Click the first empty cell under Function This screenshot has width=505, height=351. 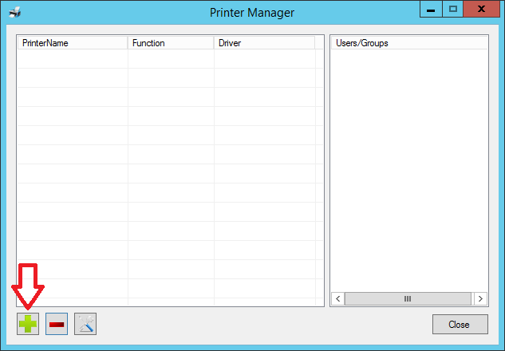(170, 59)
